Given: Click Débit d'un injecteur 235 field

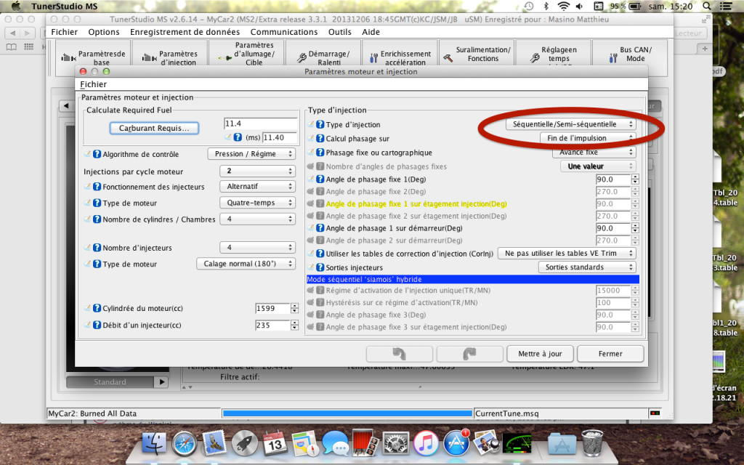Looking at the screenshot, I should coord(272,325).
